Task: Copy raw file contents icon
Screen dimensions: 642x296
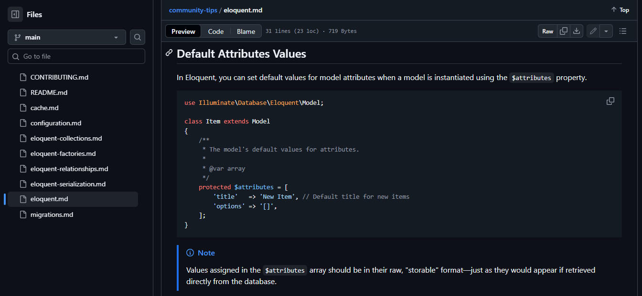Action: coord(564,31)
